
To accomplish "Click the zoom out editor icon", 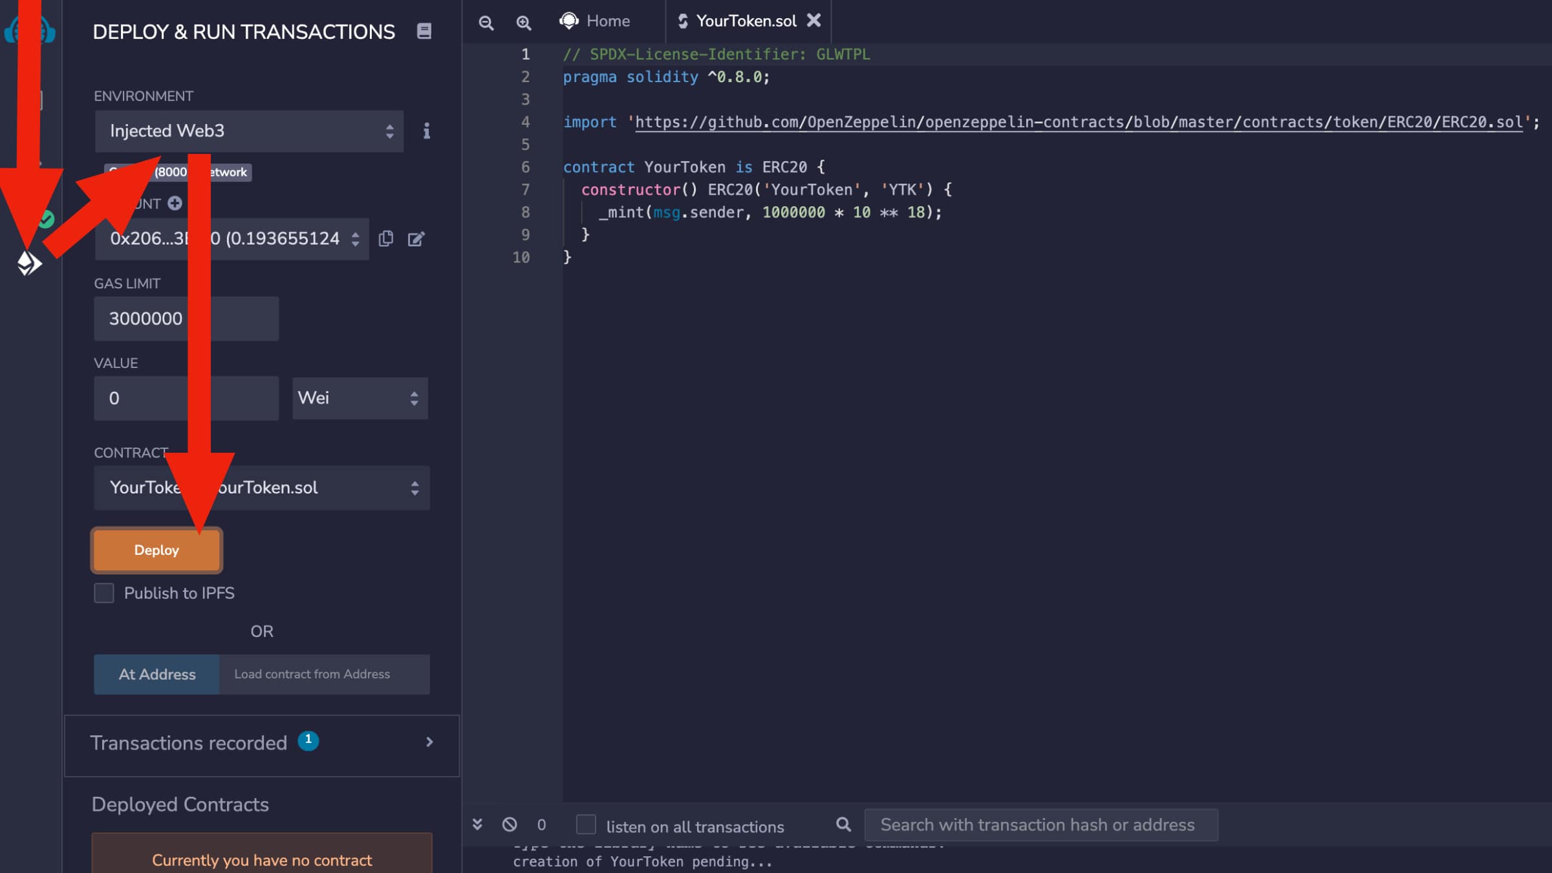I will tap(486, 23).
